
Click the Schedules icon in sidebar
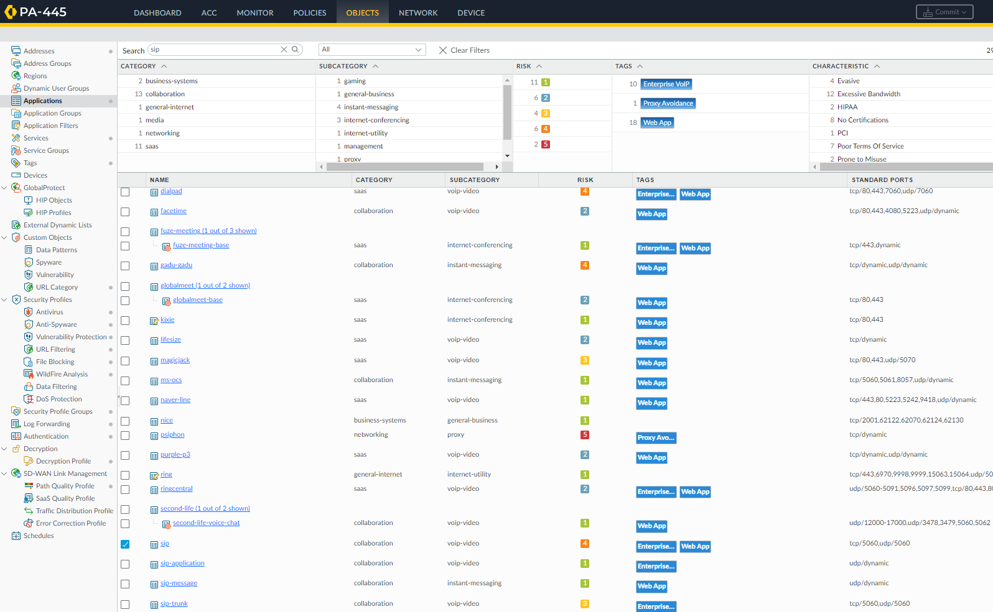click(x=16, y=536)
